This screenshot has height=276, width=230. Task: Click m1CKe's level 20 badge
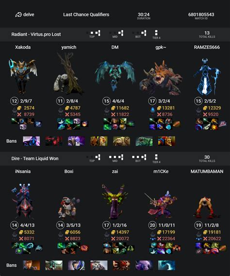[x=152, y=225]
